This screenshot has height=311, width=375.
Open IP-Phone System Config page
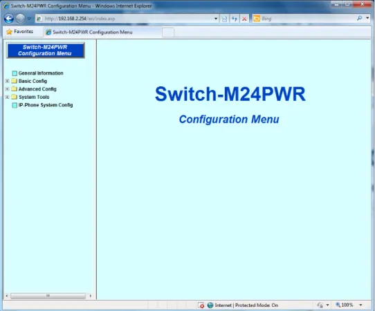(46, 105)
